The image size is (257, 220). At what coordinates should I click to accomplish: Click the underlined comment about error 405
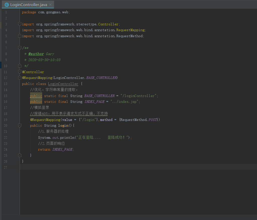tap(69, 114)
